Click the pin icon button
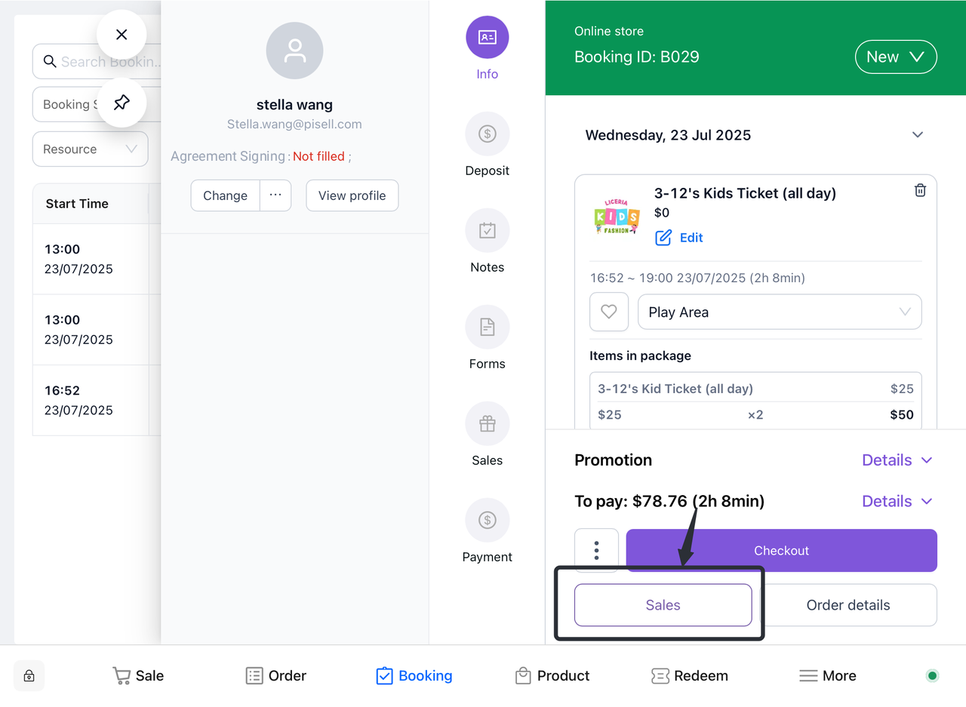The width and height of the screenshot is (966, 707). tap(122, 103)
